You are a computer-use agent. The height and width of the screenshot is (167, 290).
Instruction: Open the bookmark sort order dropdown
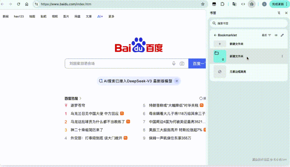267,35
